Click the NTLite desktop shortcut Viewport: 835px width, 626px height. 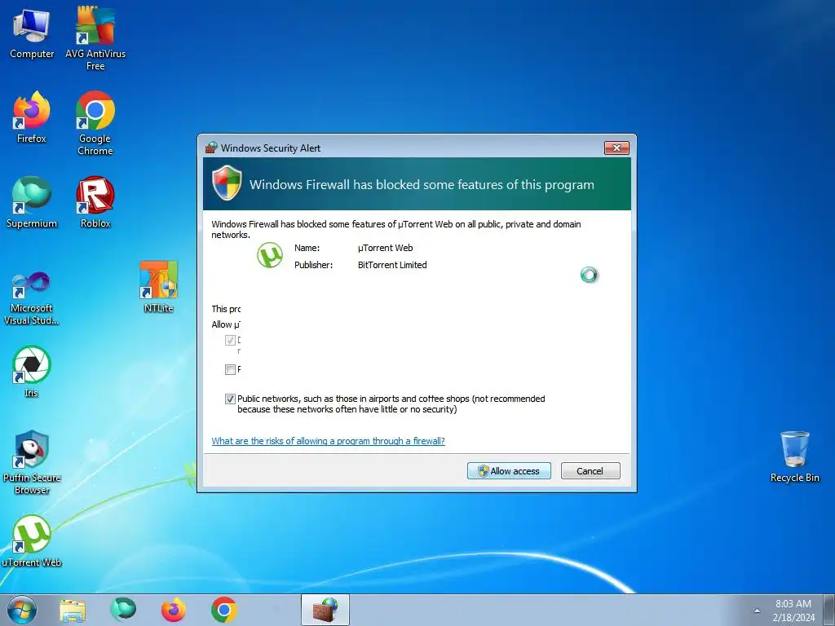tap(159, 287)
